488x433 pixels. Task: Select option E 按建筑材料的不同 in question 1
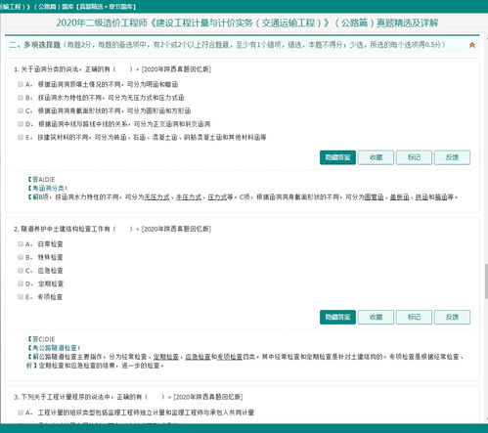pos(21,137)
